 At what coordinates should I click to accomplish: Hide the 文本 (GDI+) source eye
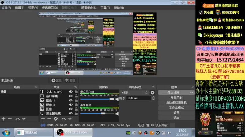tap(71, 92)
